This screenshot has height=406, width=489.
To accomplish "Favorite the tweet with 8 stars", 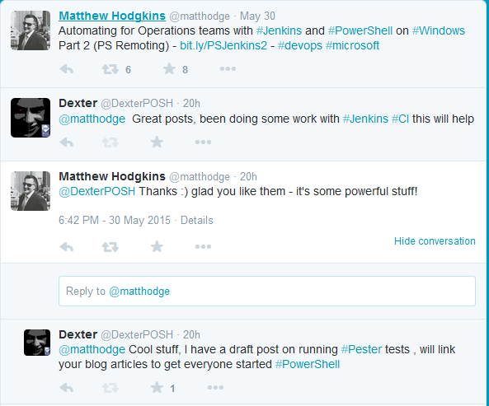I will click(169, 69).
